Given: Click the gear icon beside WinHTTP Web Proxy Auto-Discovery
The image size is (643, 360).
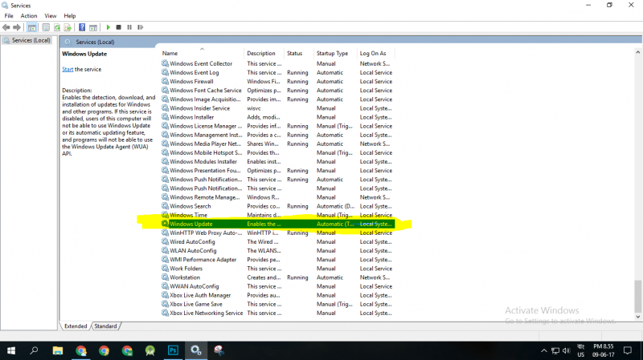Looking at the screenshot, I should (x=165, y=233).
